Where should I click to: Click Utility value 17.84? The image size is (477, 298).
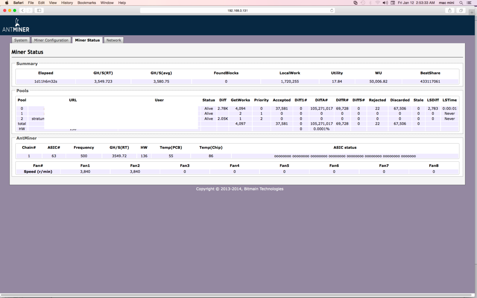(x=337, y=81)
